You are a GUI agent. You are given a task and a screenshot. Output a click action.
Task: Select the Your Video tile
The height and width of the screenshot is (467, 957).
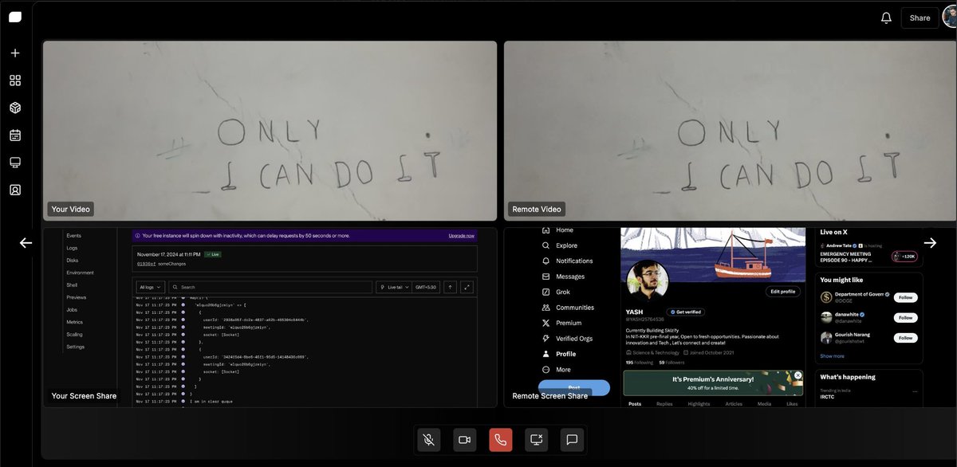[270, 131]
